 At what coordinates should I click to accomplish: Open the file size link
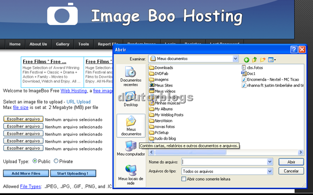click(x=21, y=108)
